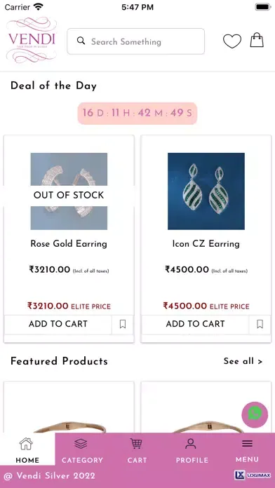The height and width of the screenshot is (488, 275).
Task: Click the Vendi logo
Action: [32, 40]
